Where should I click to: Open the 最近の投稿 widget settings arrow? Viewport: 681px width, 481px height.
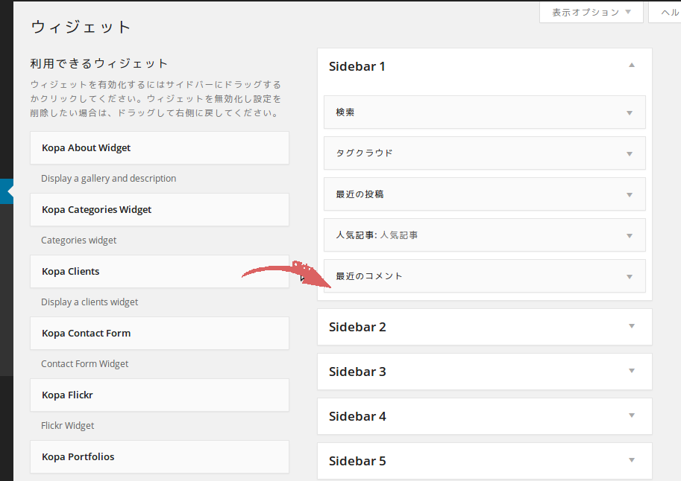[630, 195]
